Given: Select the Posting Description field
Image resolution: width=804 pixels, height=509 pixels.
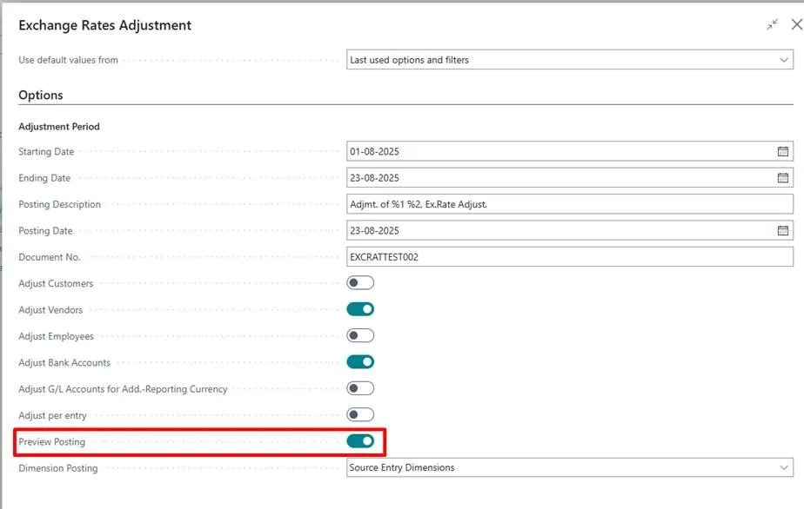Looking at the screenshot, I should pyautogui.click(x=569, y=204).
